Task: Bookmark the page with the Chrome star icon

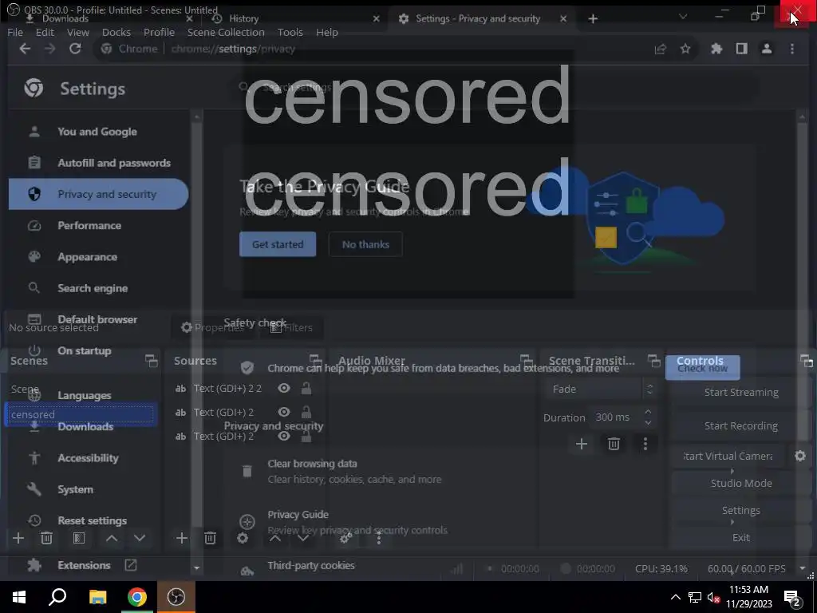Action: (685, 49)
